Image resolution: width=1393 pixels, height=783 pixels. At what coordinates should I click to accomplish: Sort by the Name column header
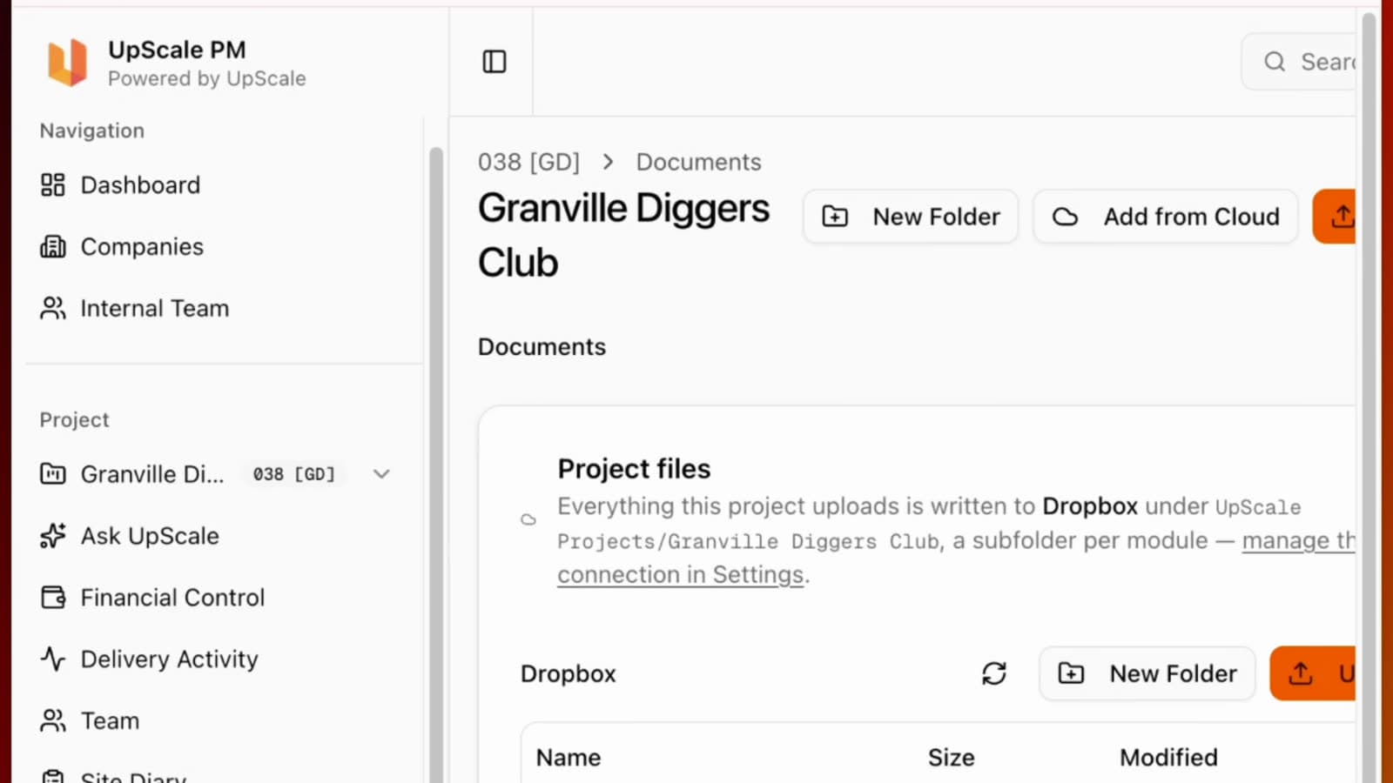coord(569,758)
